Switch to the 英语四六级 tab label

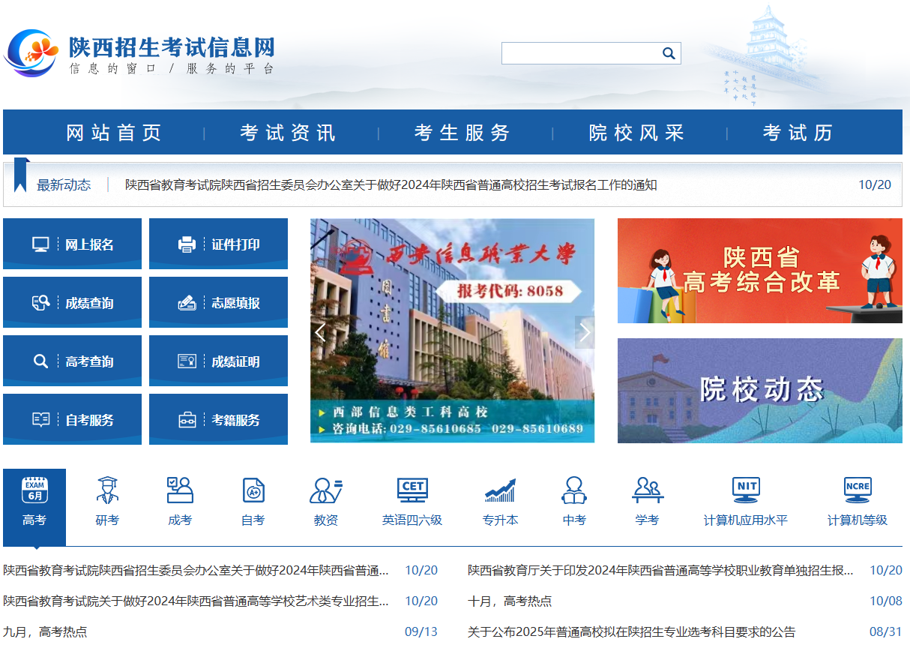pyautogui.click(x=412, y=520)
